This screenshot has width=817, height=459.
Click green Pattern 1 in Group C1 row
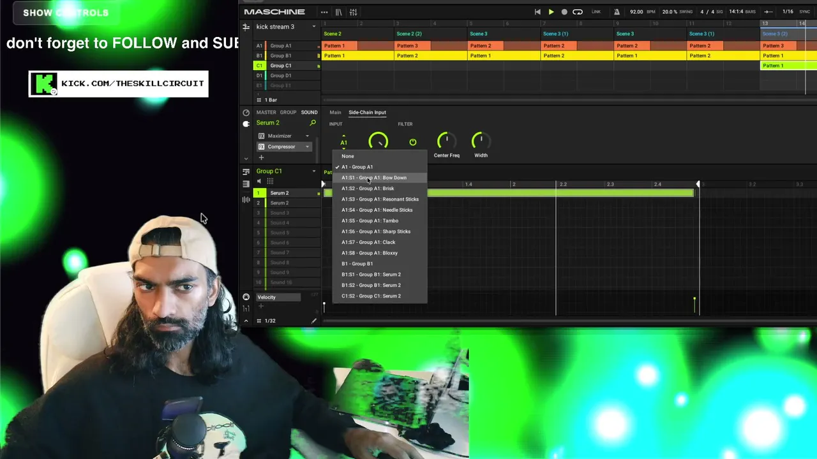tap(789, 66)
